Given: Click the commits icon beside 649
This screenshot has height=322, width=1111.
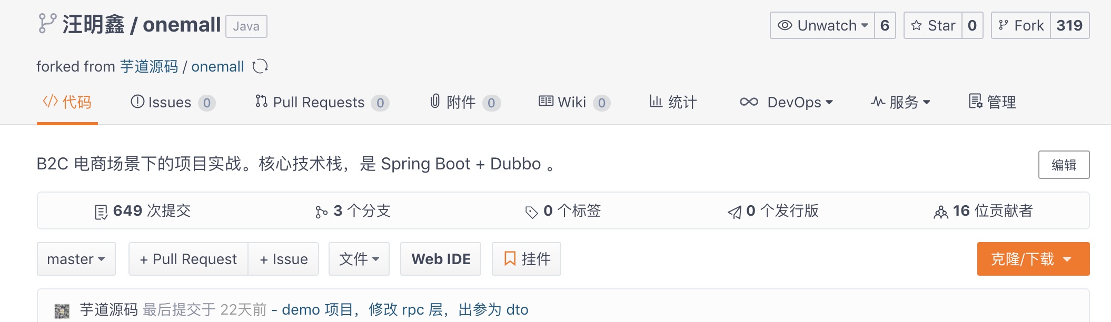Looking at the screenshot, I should 101,212.
